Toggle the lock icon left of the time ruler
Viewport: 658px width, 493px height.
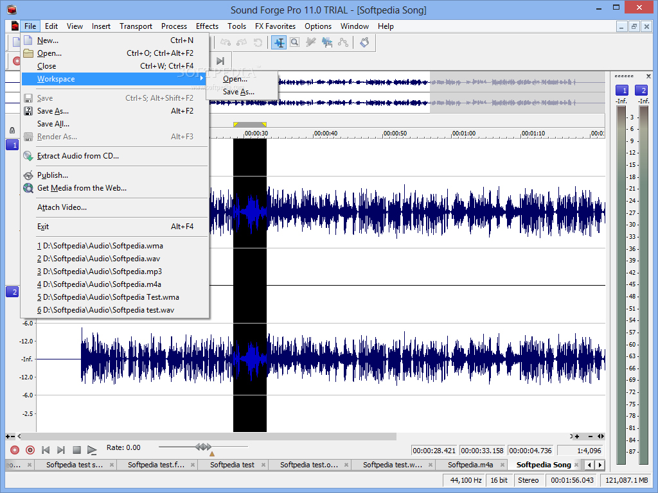click(12, 130)
